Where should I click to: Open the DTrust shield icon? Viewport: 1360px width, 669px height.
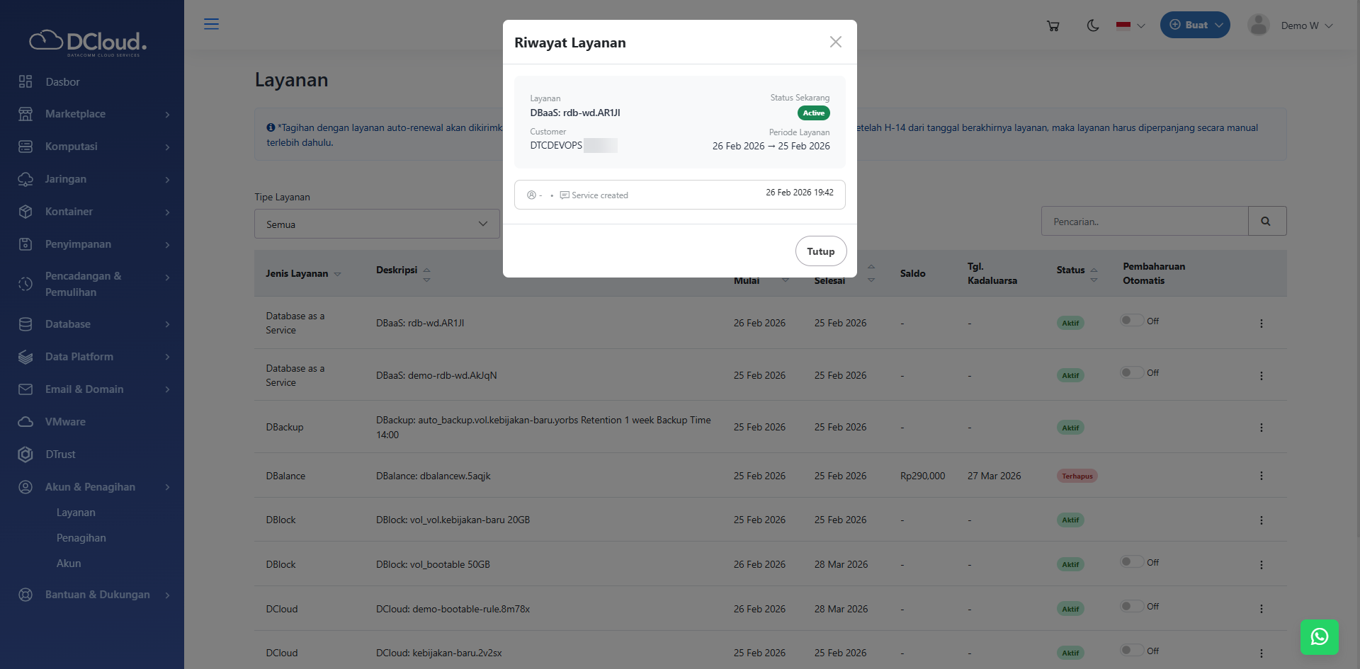(25, 454)
